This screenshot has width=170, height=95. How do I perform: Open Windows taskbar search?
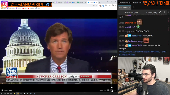5,94
